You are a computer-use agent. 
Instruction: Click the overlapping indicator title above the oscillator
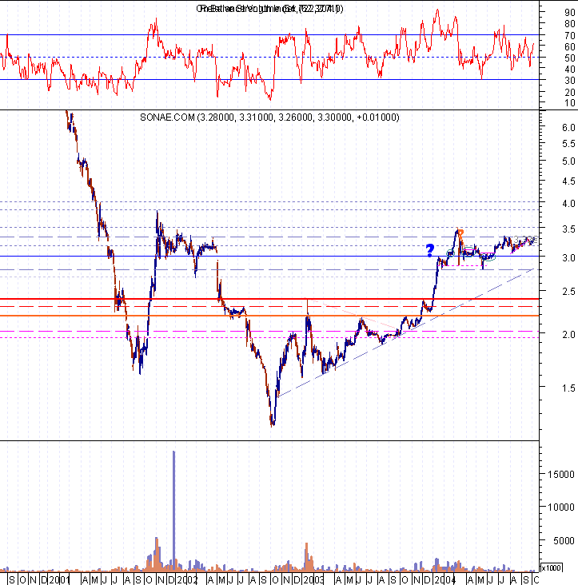[269, 9]
